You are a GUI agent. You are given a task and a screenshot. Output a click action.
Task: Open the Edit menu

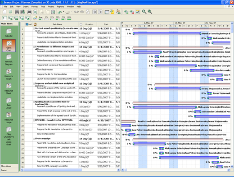pyautogui.click(x=12, y=7)
